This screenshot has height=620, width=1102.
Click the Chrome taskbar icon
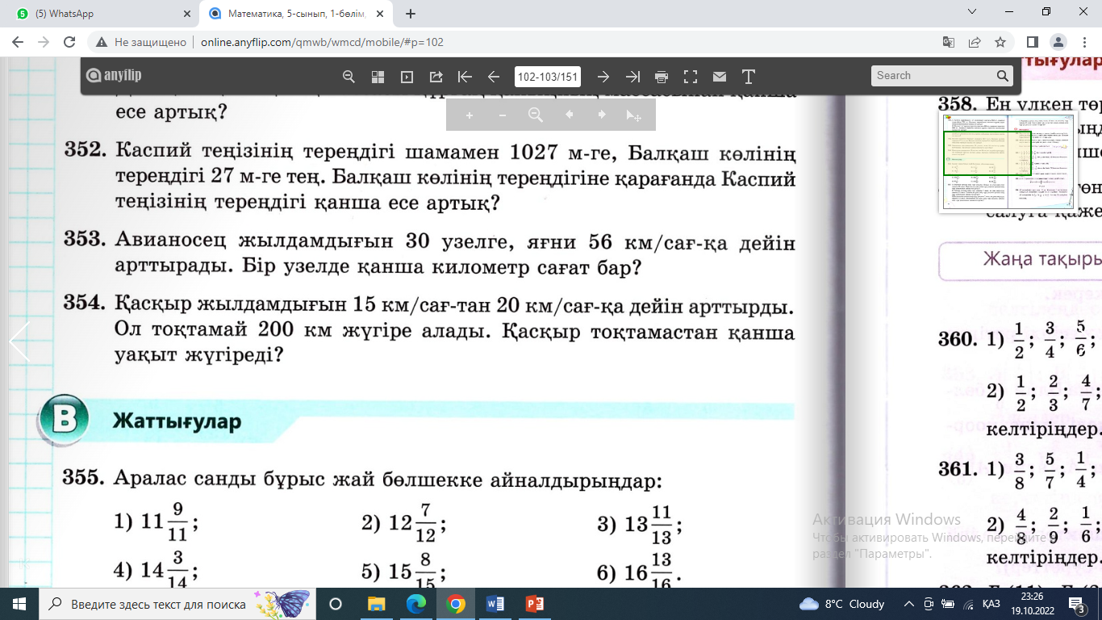[x=456, y=604]
